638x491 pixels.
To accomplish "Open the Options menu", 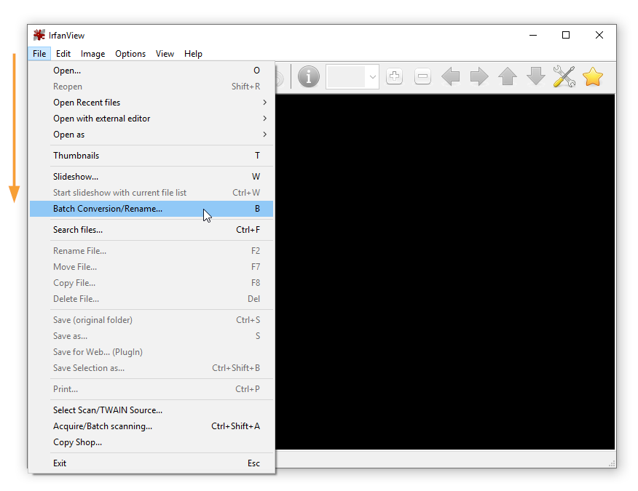I will (130, 54).
